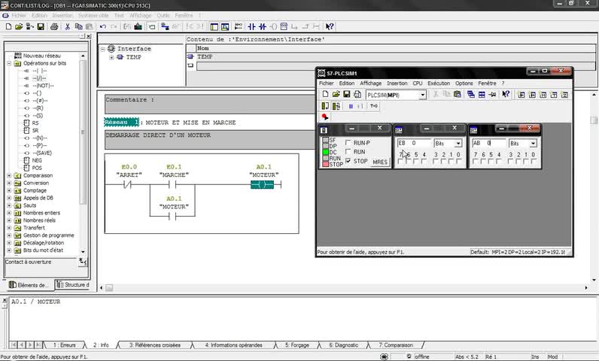Click the AB 0 address input field

tap(489, 143)
